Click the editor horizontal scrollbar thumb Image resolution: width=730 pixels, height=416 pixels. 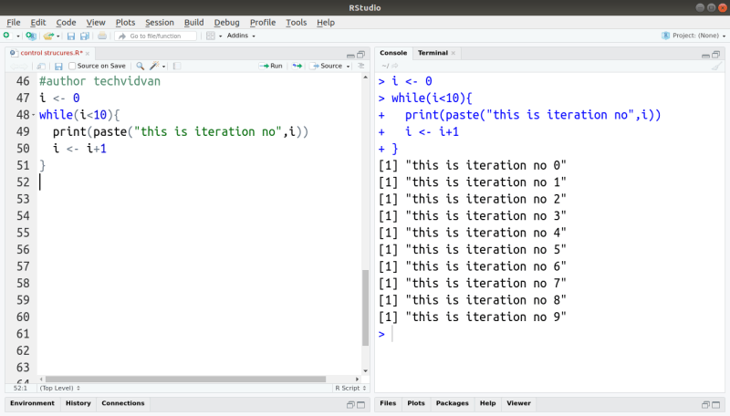(185, 380)
